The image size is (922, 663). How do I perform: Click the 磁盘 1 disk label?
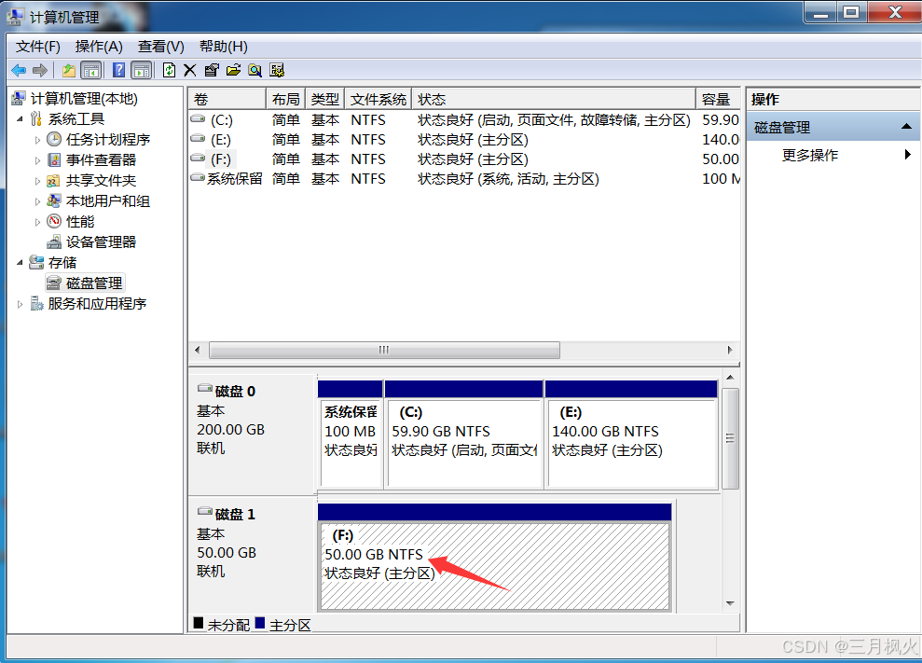235,515
